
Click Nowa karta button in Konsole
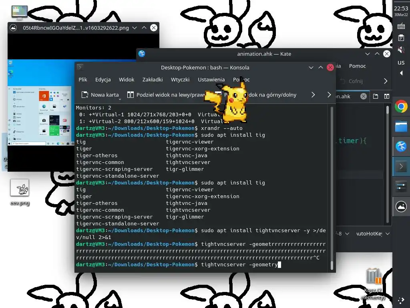coord(100,95)
